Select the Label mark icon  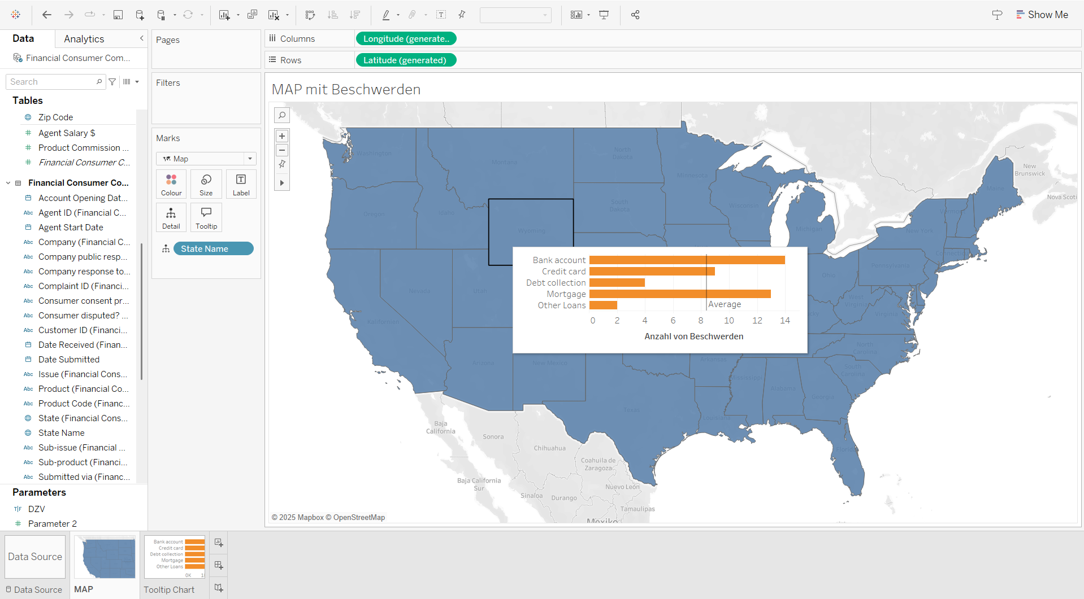(x=241, y=183)
